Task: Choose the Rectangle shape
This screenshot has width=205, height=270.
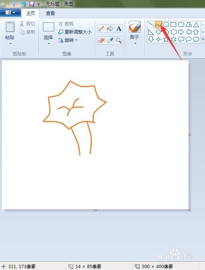Action: (173, 25)
